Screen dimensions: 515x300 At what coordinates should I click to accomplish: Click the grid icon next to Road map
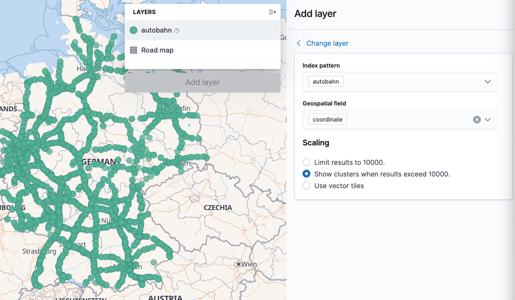click(x=133, y=50)
